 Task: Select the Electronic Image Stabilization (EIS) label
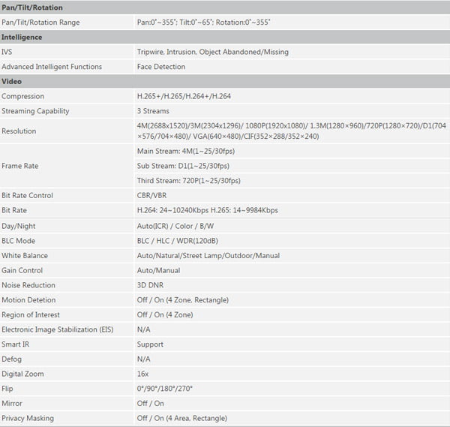[58, 329]
